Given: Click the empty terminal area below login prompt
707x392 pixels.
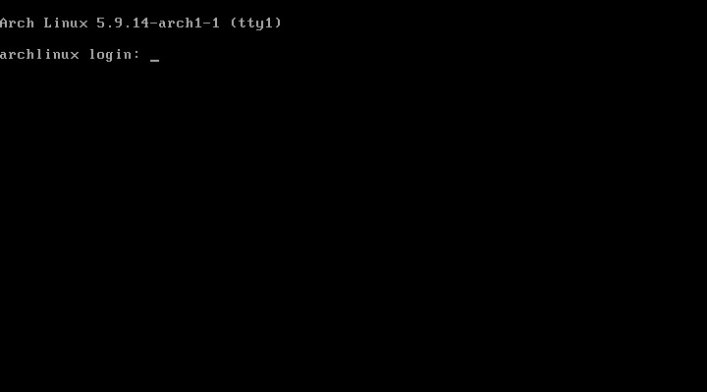Looking at the screenshot, I should pyautogui.click(x=353, y=225).
